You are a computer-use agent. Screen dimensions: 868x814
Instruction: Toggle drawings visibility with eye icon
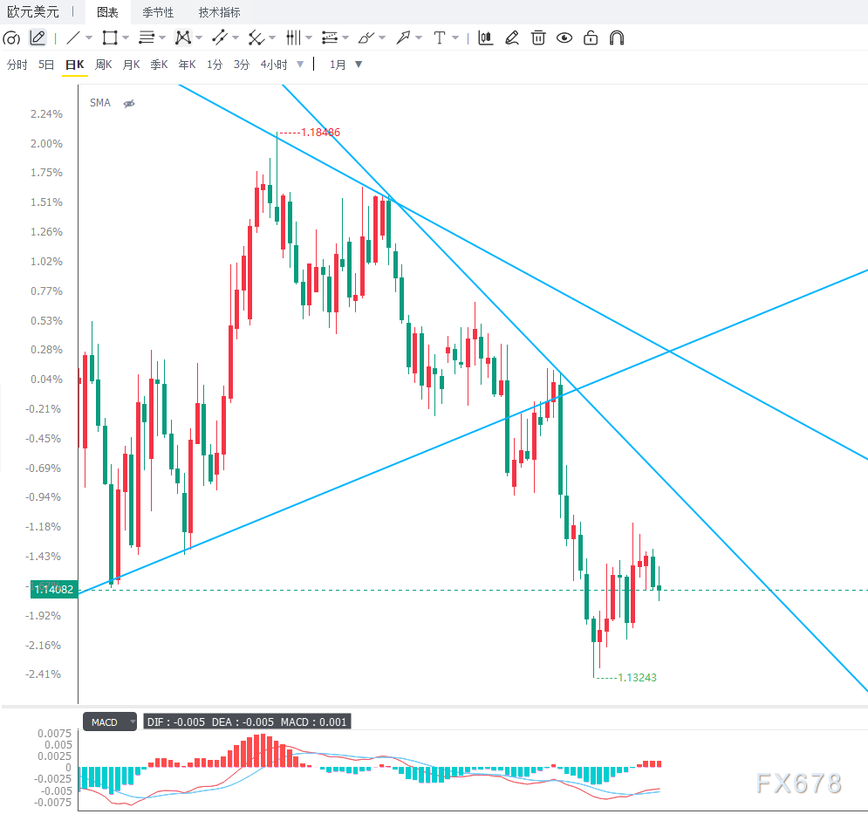click(x=564, y=38)
